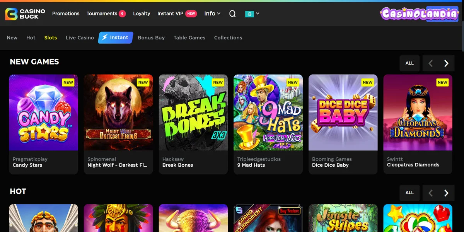
Task: Click the Candy Stars title text
Action: point(27,165)
